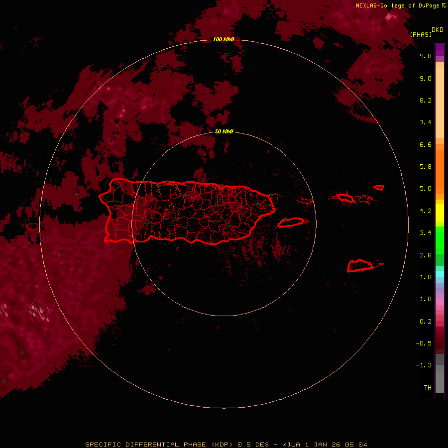Click the -1.3 color scale label

[x=424, y=365]
